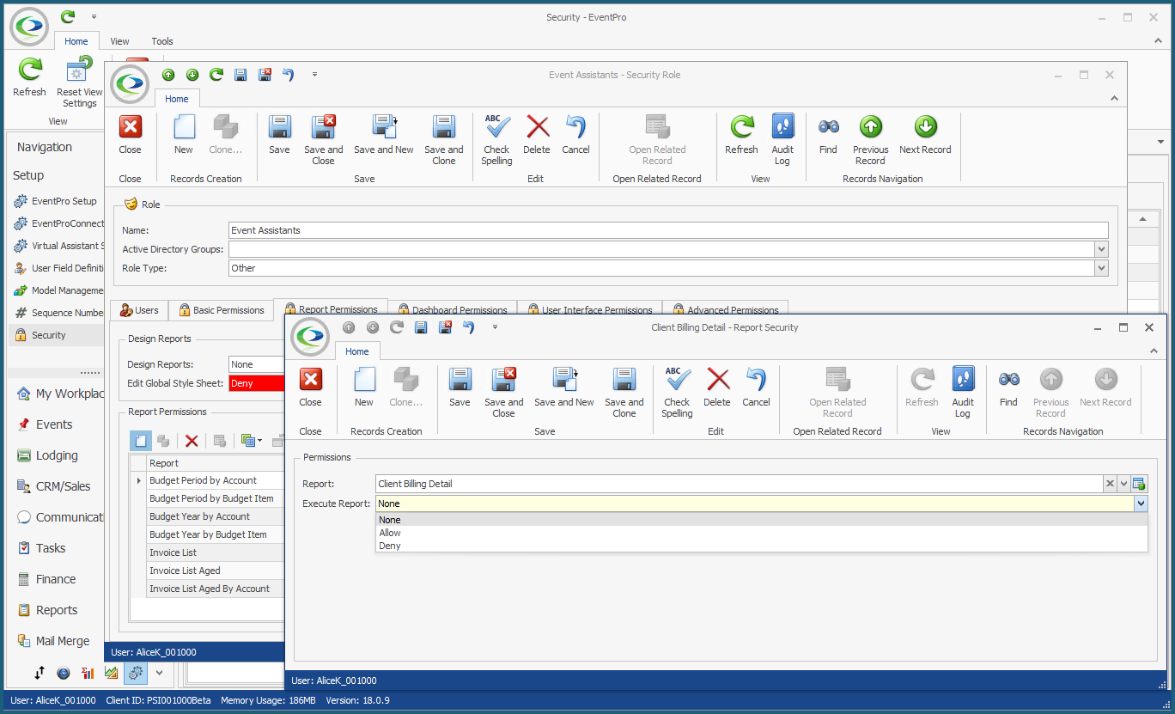Select EventPro Setup in navigation list
Viewport: 1175px width, 714px height.
pos(56,201)
